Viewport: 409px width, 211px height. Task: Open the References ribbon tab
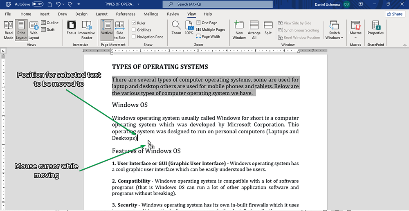(126, 14)
